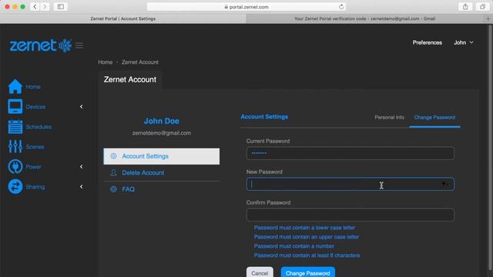The height and width of the screenshot is (277, 493).
Task: Open the Home icon in the sidebar
Action: pyautogui.click(x=15, y=86)
